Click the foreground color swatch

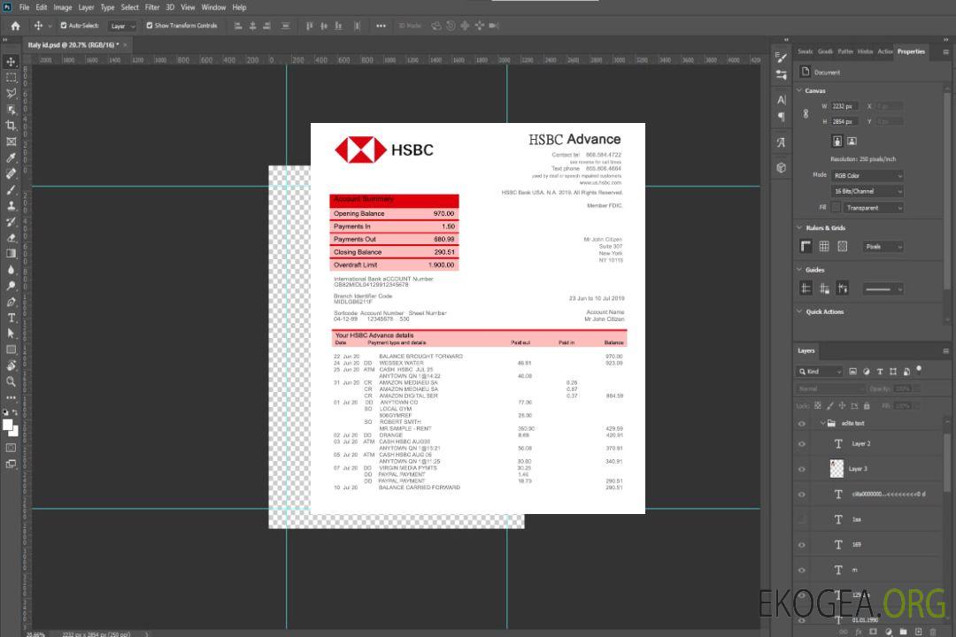pyautogui.click(x=8, y=426)
